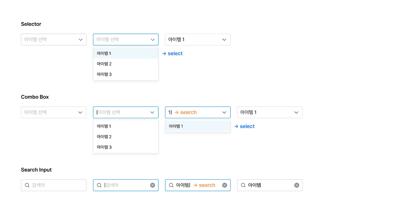Click the select link under the Selector row

tap(172, 53)
